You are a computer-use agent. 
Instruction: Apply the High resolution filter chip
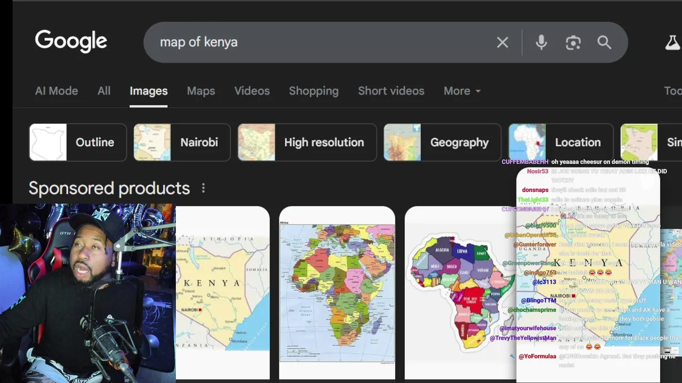pyautogui.click(x=307, y=142)
